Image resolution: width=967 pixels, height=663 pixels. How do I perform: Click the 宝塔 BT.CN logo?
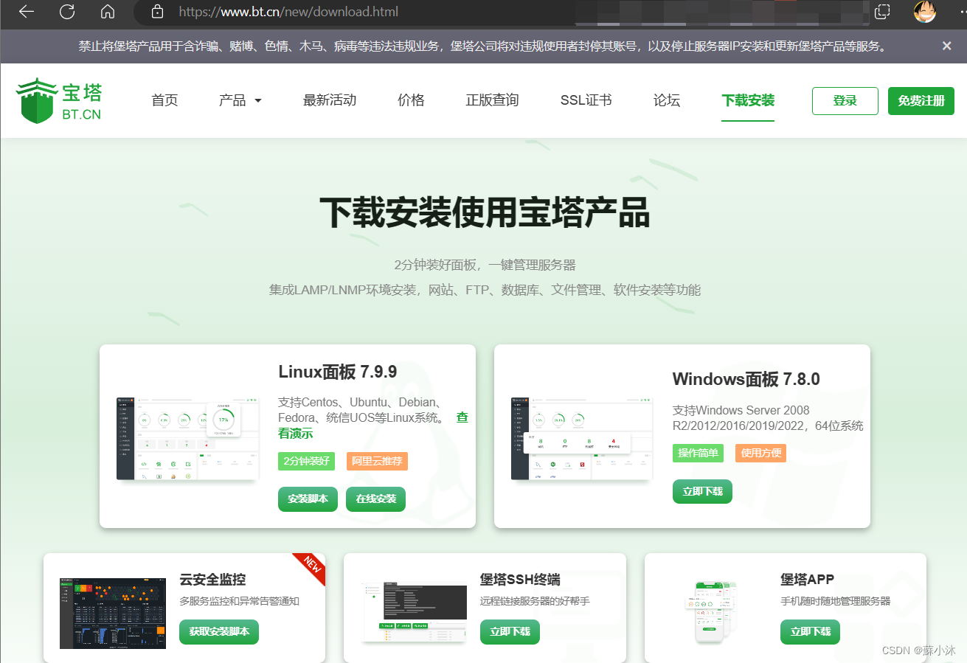[x=59, y=100]
